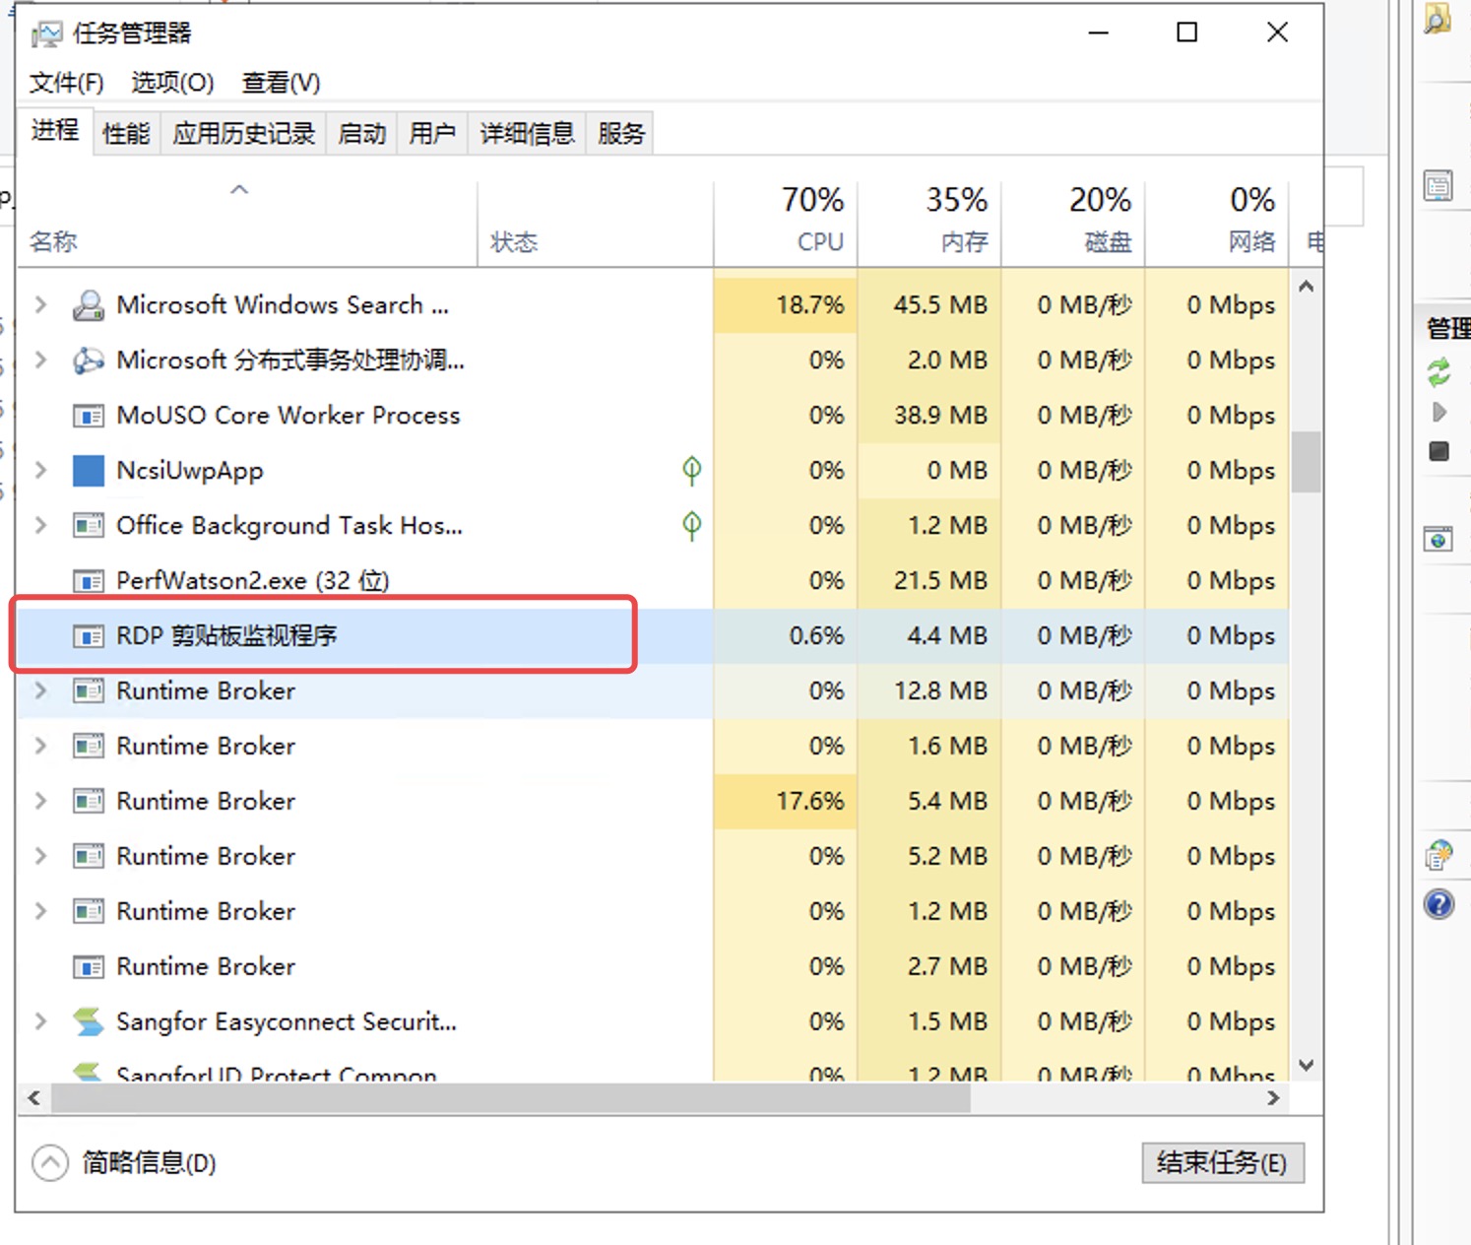This screenshot has height=1245, width=1471.
Task: Click the search magnifier icon at top right
Action: (x=1440, y=18)
